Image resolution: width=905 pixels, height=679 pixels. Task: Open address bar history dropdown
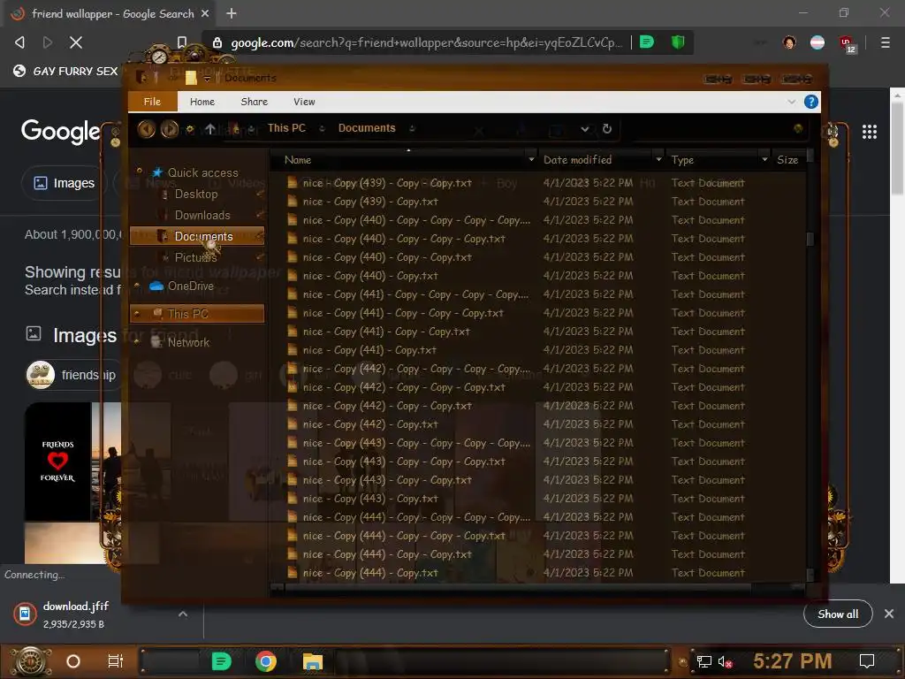pyautogui.click(x=585, y=129)
